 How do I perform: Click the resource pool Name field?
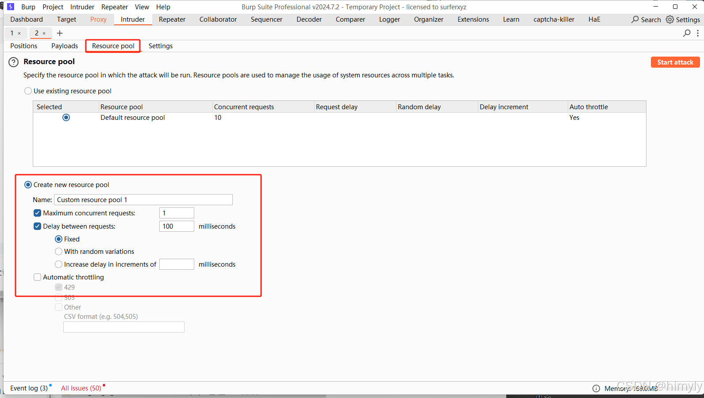tap(143, 199)
